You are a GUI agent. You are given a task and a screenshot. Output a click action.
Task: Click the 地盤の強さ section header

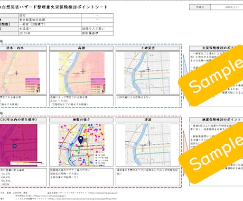81,120
